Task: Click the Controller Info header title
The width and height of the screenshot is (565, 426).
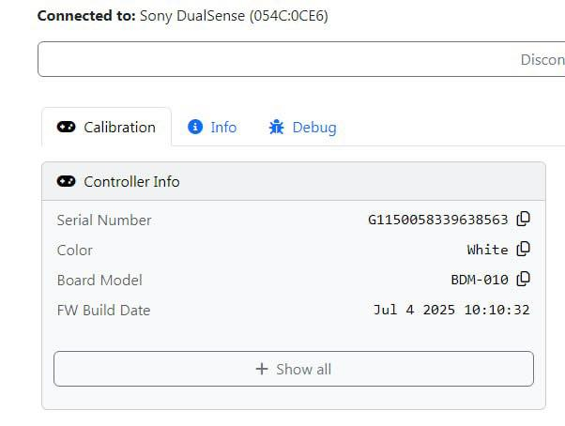Action: 131,182
